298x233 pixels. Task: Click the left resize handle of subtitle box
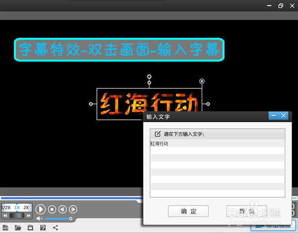[x=91, y=104]
